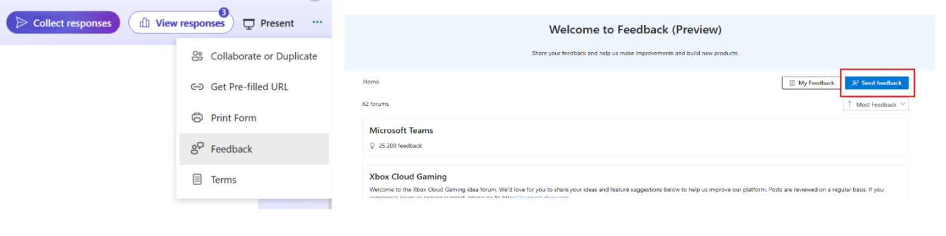946x236 pixels.
Task: Click the Send feedback button
Action: (x=876, y=83)
